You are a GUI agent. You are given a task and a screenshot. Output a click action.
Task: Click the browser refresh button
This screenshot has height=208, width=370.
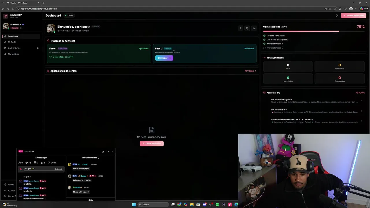[x=13, y=9]
